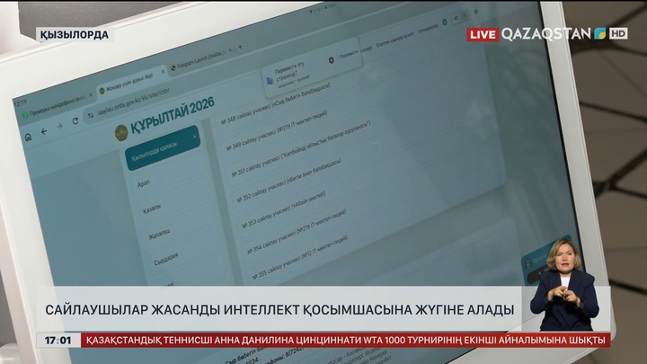The width and height of the screenshot is (647, 364).
Task: Open translate popup settings gear
Action: pyautogui.click(x=331, y=60)
